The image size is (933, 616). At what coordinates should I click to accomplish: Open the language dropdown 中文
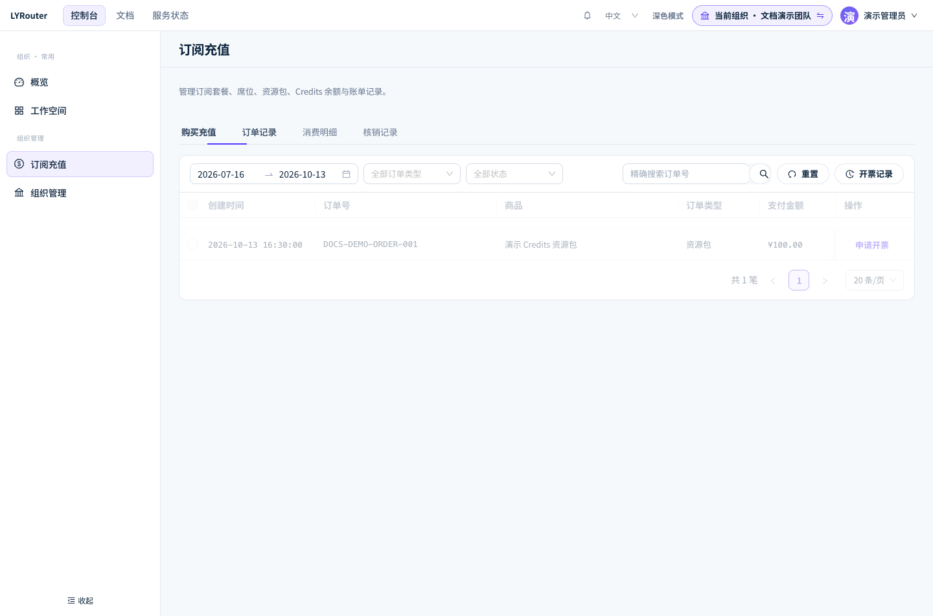coord(621,16)
